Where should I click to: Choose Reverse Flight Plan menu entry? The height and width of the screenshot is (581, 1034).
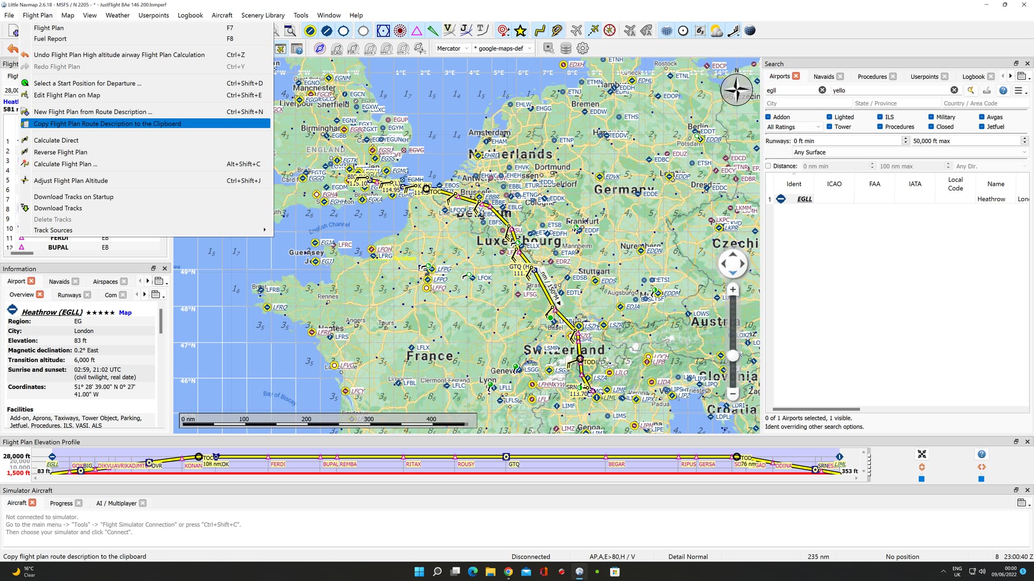click(x=60, y=152)
